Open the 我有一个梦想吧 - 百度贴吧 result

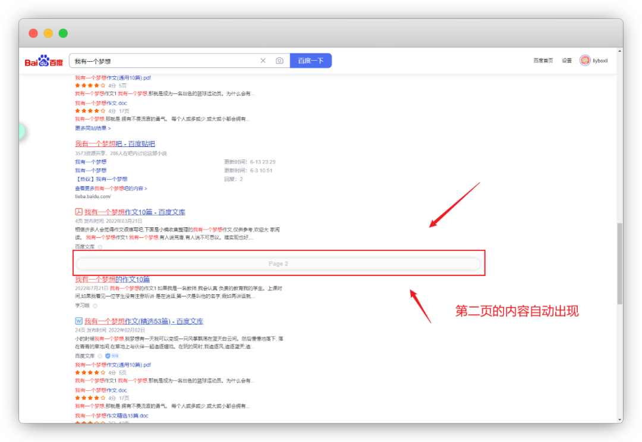115,144
